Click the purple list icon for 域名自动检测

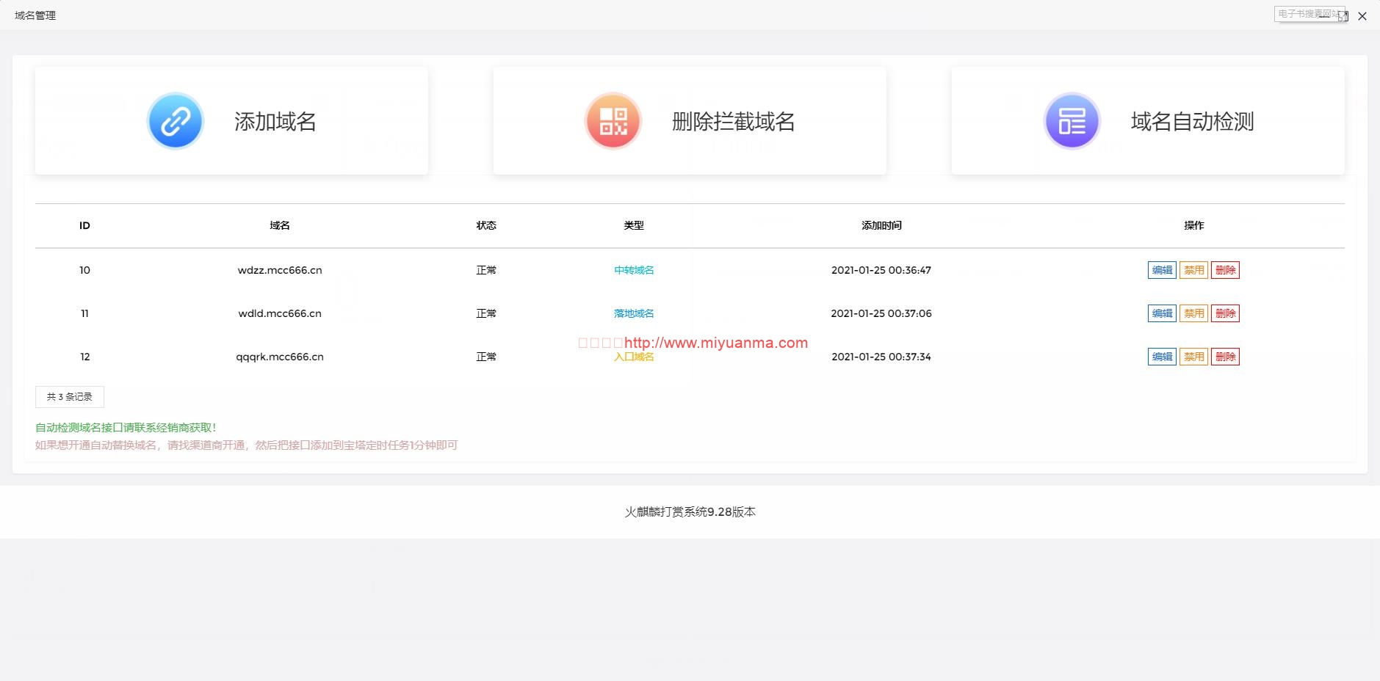(x=1072, y=121)
